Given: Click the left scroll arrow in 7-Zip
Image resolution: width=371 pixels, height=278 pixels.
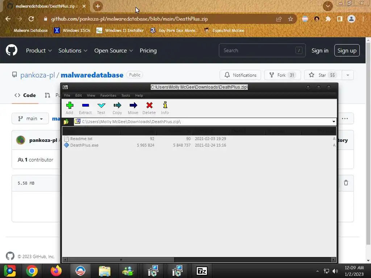Looking at the screenshot, I should click(65, 260).
